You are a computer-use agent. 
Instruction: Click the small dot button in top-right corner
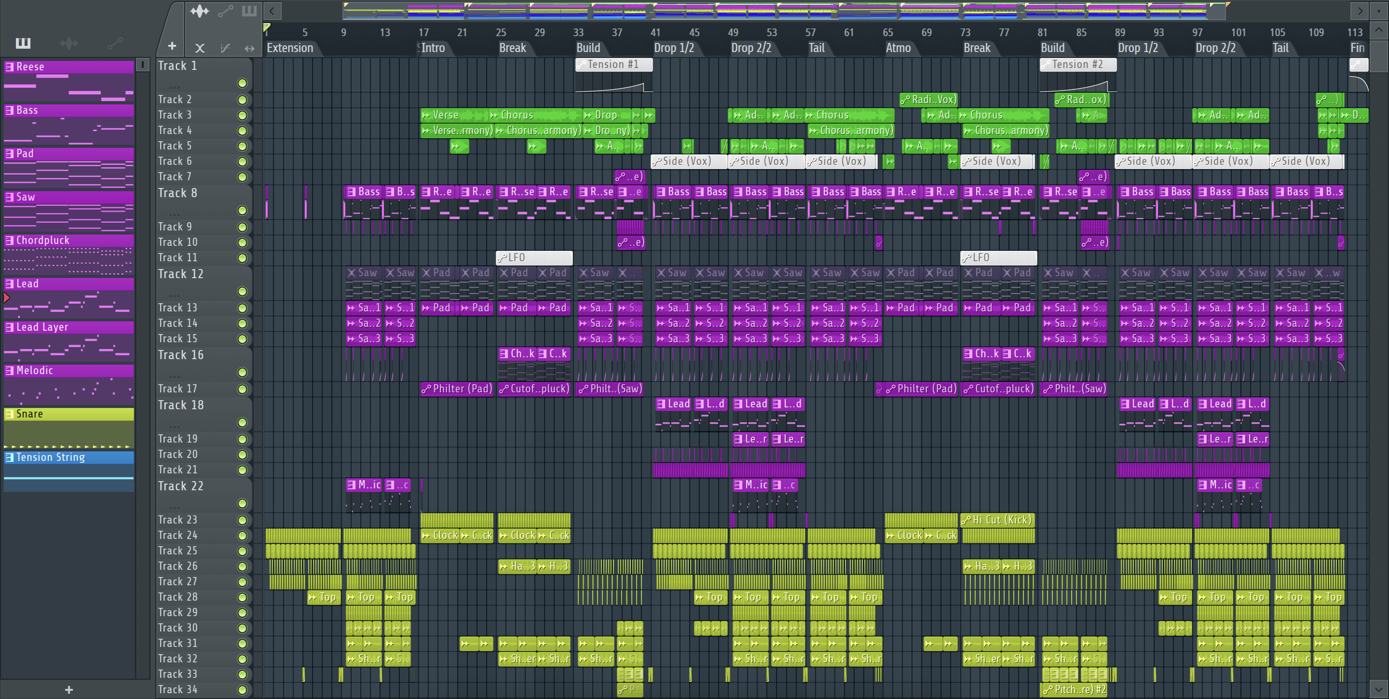pos(1379,11)
